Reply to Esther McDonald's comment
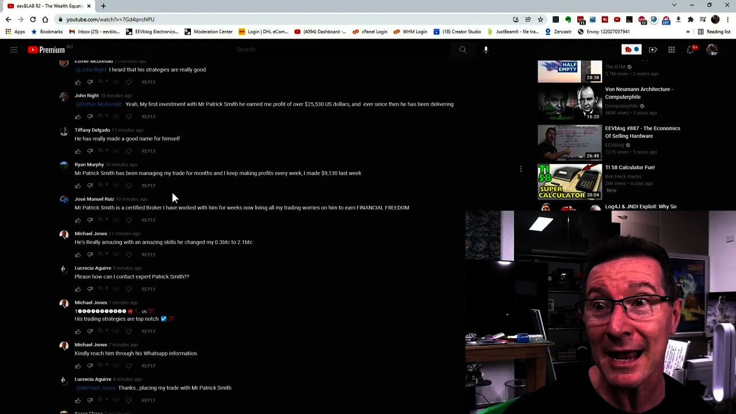 pos(148,82)
